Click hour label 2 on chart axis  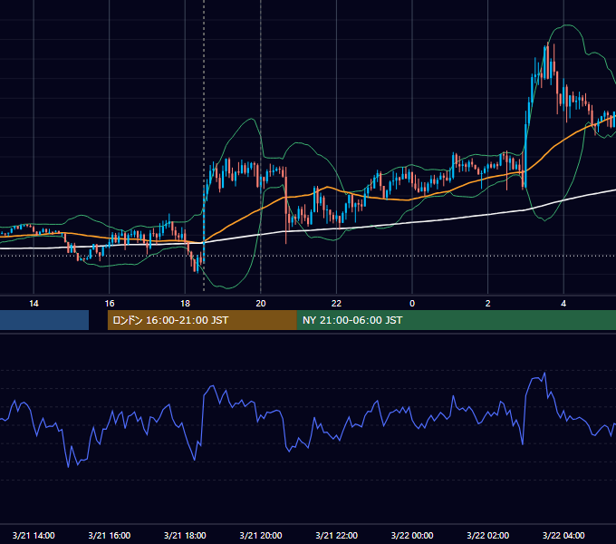pyautogui.click(x=487, y=304)
